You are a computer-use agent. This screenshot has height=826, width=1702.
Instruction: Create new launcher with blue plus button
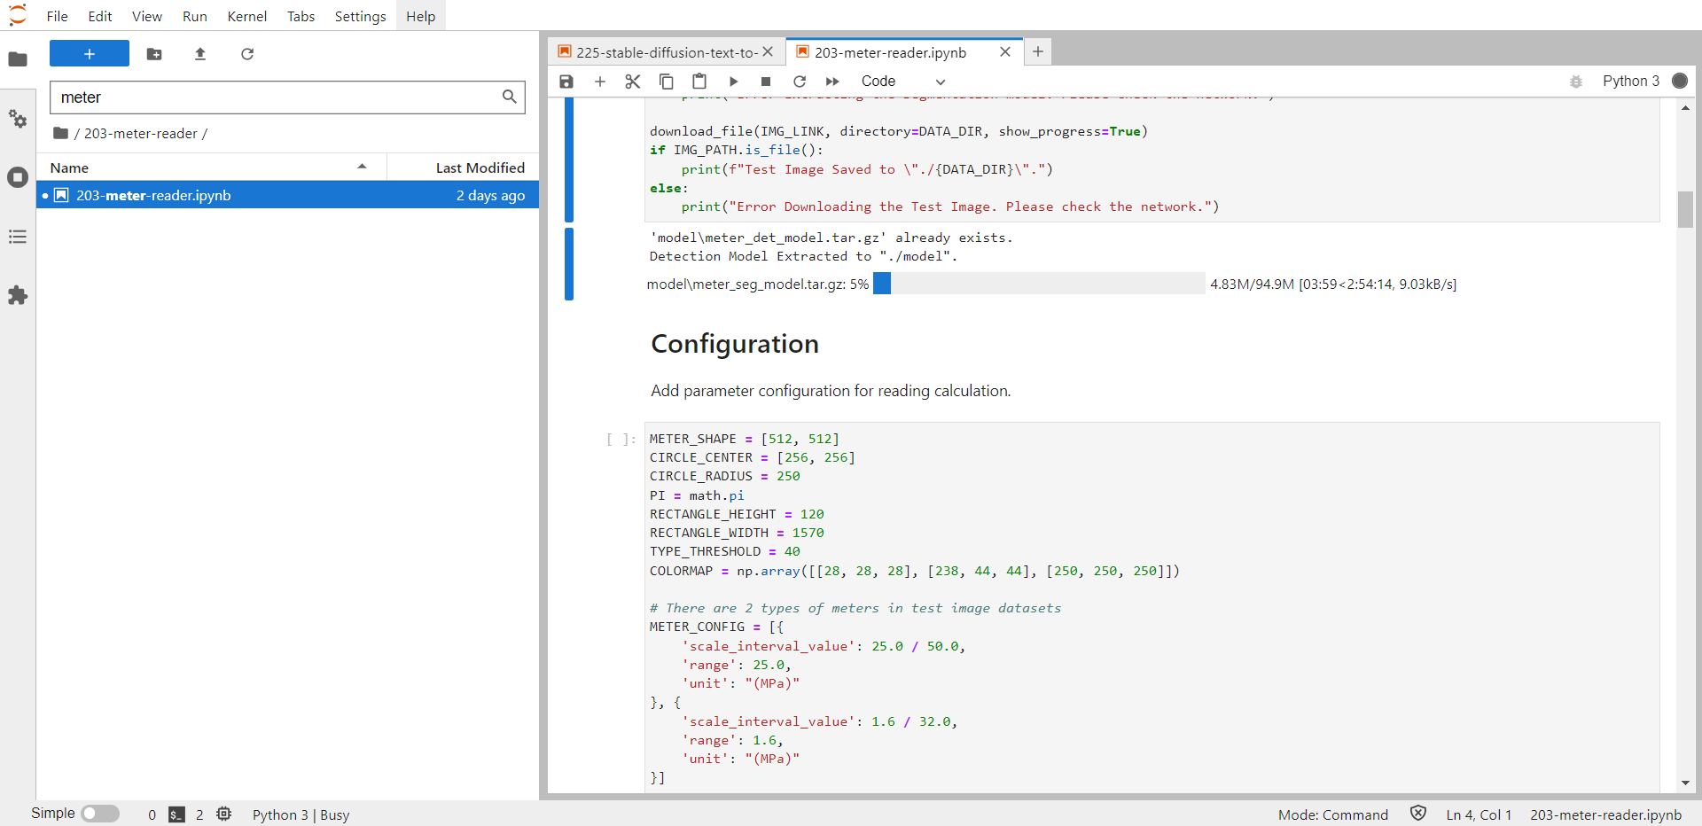89,53
